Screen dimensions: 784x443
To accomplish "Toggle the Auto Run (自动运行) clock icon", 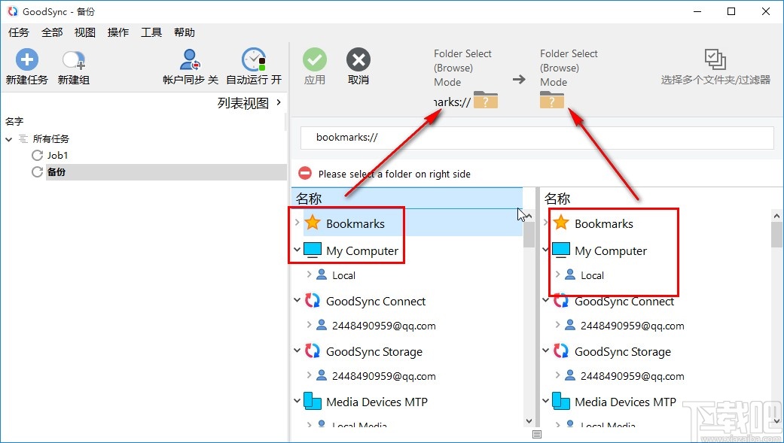I will pos(254,60).
